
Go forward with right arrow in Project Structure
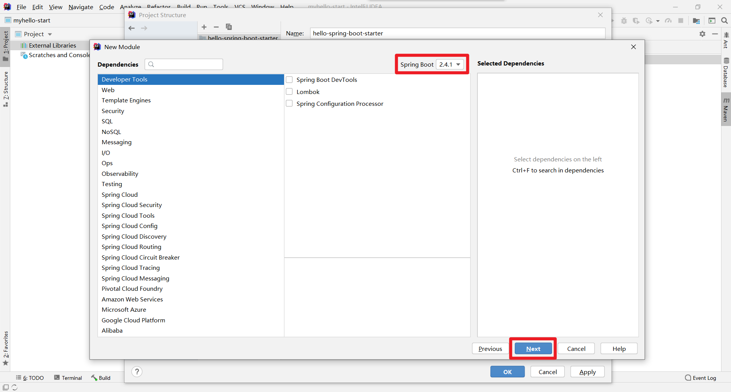pos(144,28)
